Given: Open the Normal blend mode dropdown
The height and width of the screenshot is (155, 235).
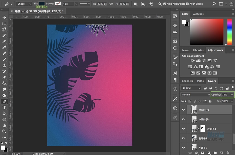Looking at the screenshot, I should coord(195,95).
